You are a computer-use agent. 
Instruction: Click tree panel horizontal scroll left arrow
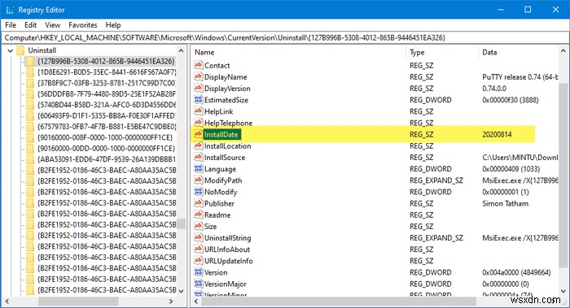point(7,301)
